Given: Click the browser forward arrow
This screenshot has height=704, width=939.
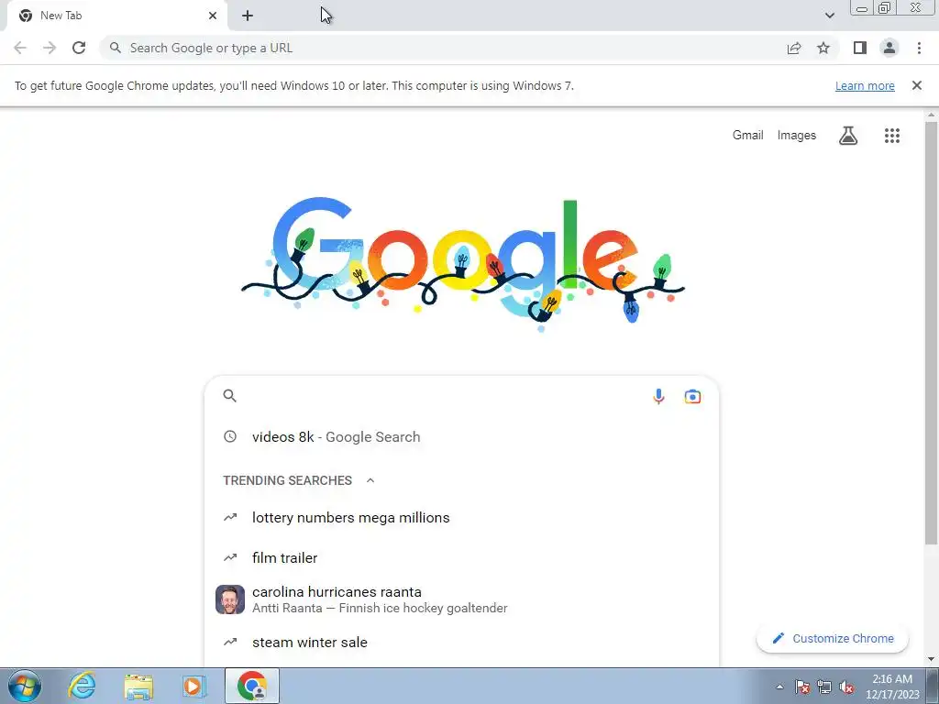Looking at the screenshot, I should [50, 48].
